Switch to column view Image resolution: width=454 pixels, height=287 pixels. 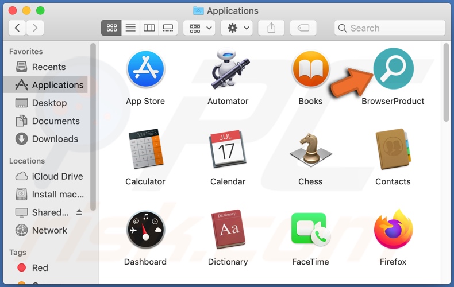coord(149,28)
